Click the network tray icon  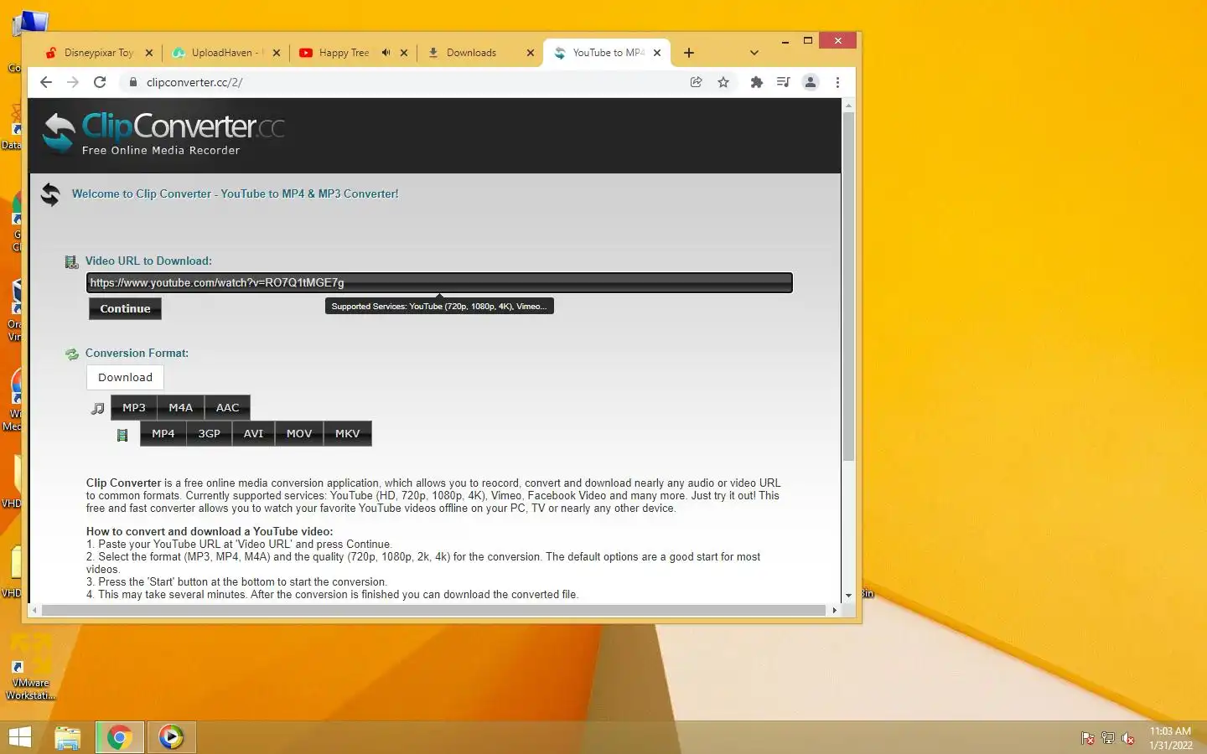tap(1107, 738)
